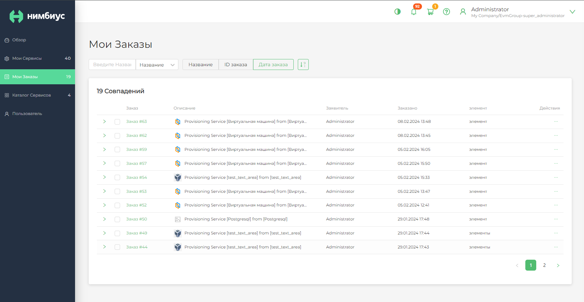Open the Заказ #50 link
The image size is (584, 302).
(x=136, y=219)
